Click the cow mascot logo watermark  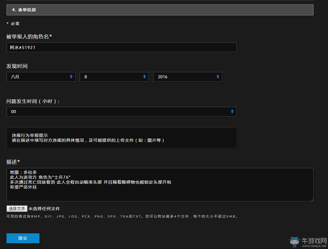tap(295, 242)
